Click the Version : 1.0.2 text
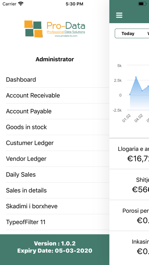Viewport: 149px width, 265px height. point(55,243)
